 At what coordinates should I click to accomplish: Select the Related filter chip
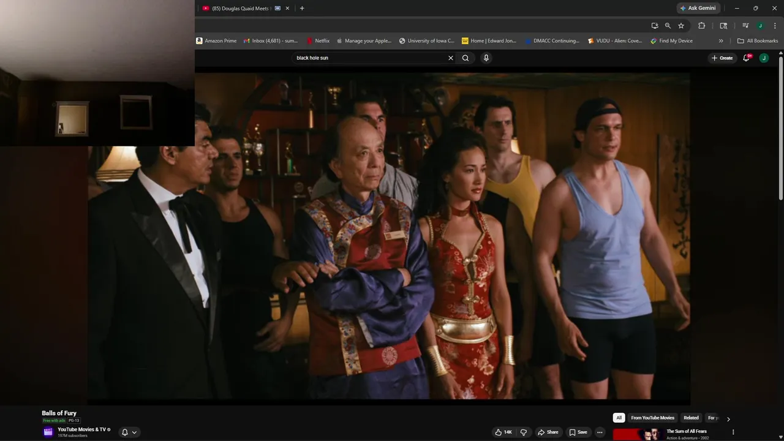point(691,418)
